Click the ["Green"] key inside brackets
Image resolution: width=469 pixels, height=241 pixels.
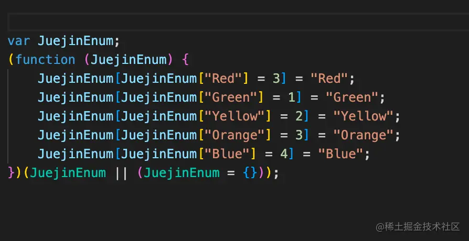coord(231,97)
